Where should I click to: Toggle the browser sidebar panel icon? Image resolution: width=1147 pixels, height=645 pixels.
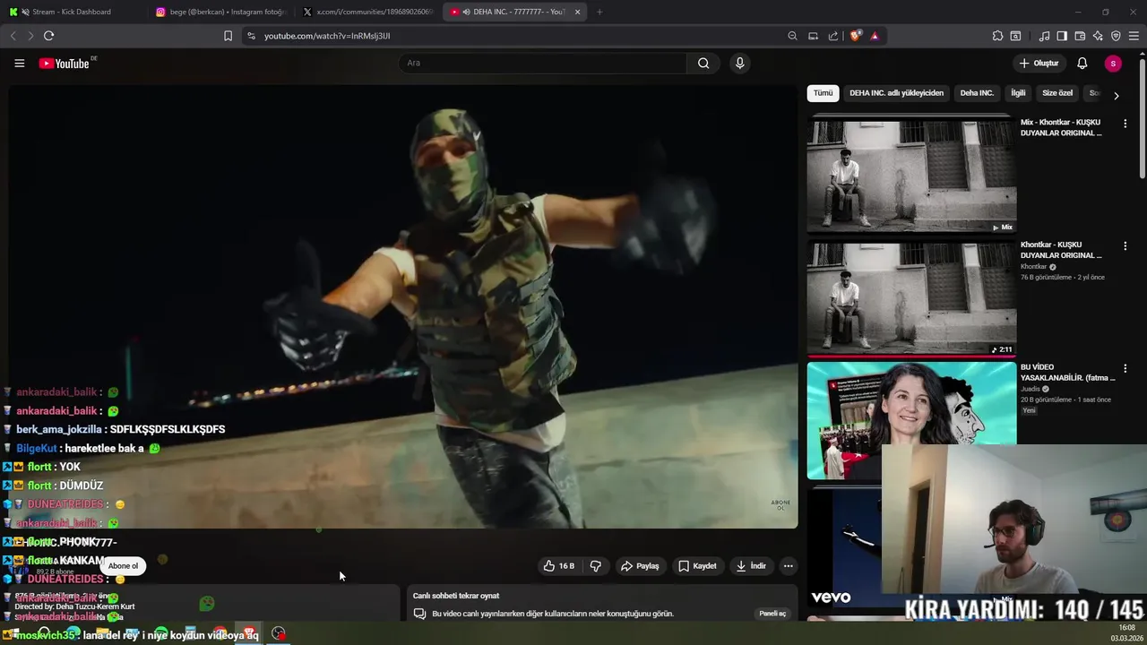(1062, 36)
